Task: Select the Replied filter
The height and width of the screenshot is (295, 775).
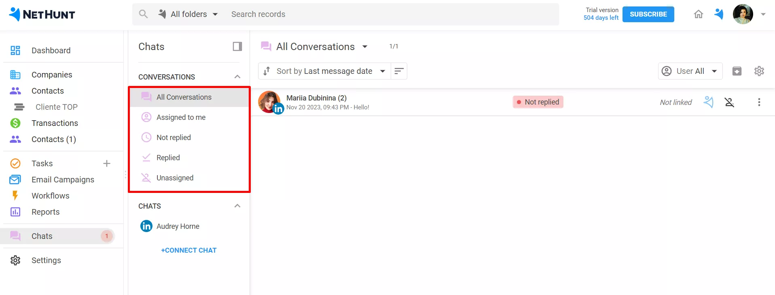Action: pyautogui.click(x=189, y=158)
